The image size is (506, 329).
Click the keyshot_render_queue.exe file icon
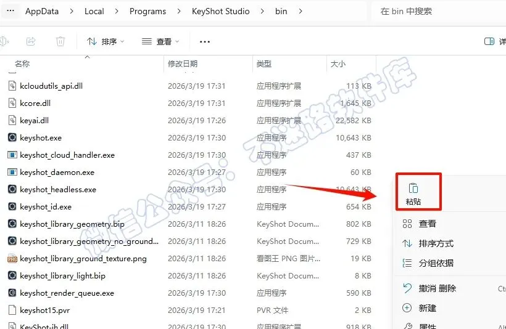tap(12, 293)
